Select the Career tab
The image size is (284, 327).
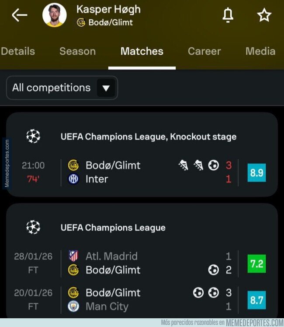204,51
